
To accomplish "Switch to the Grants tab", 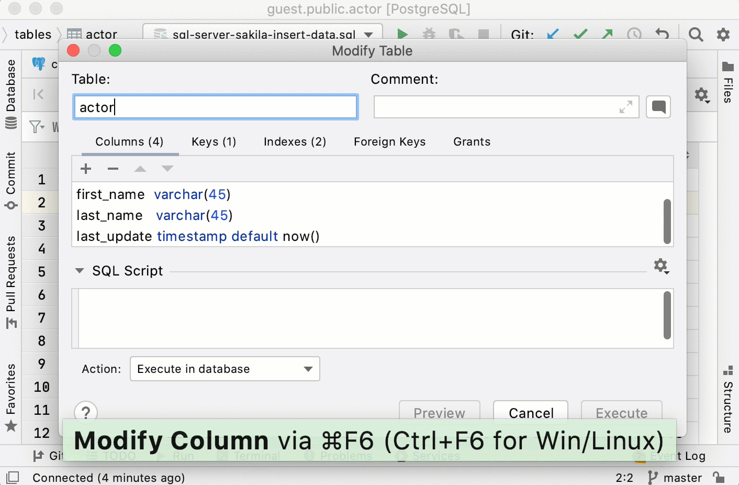I will [x=472, y=141].
